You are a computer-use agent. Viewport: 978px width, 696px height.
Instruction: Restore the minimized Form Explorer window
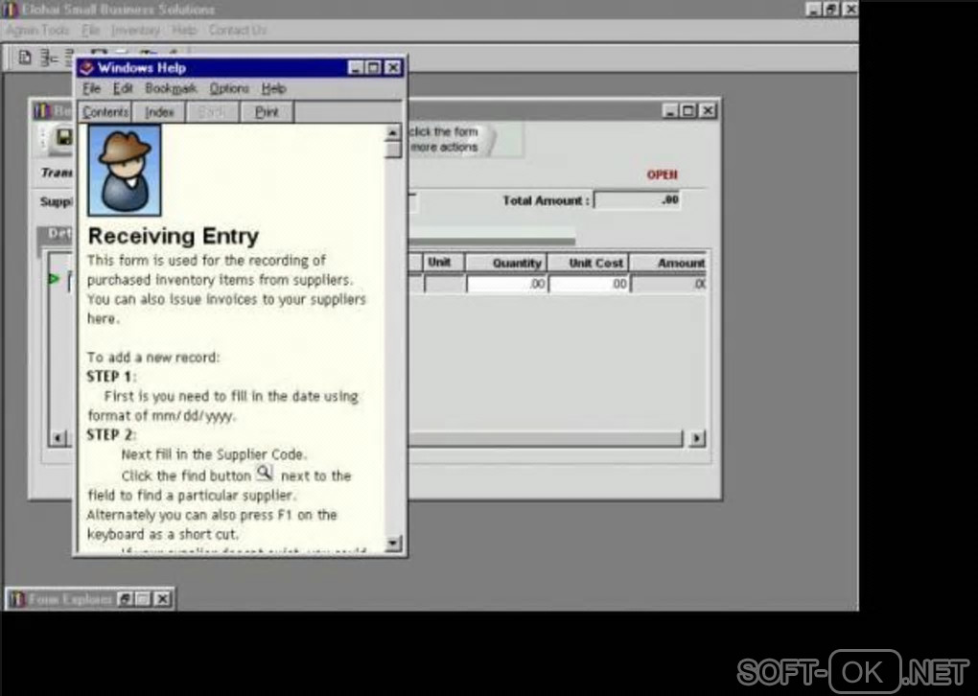pyautogui.click(x=125, y=599)
